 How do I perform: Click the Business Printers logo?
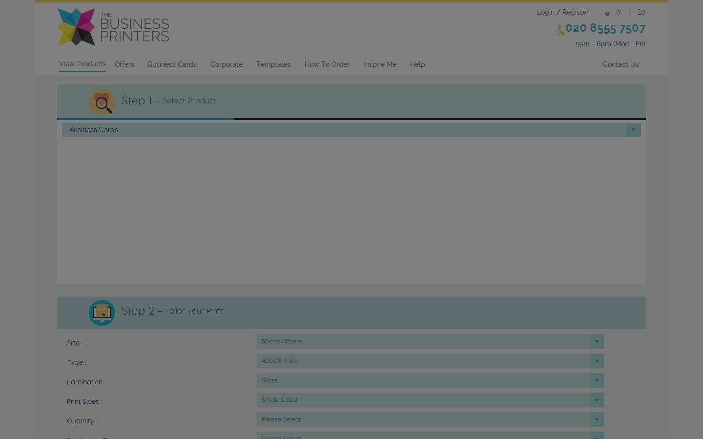coord(112,27)
